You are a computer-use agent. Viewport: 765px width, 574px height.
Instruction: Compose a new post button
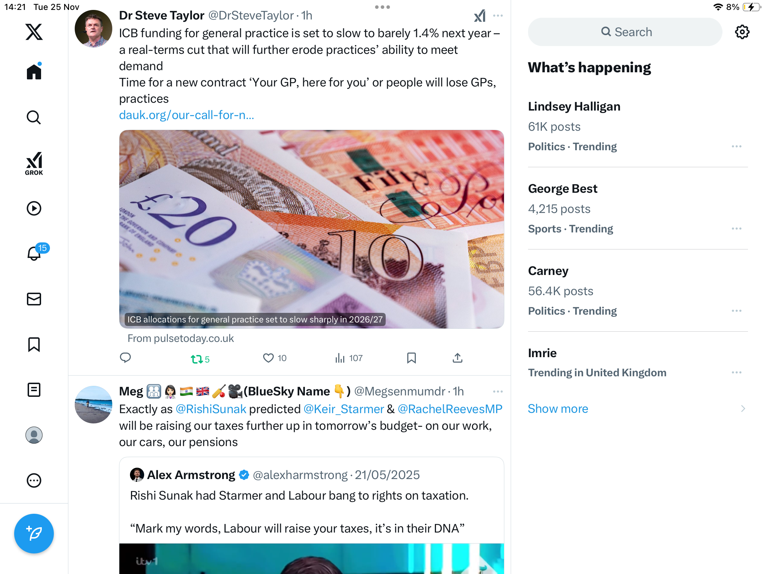pos(34,533)
